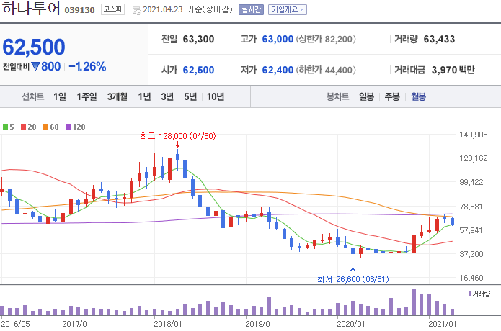The width and height of the screenshot is (501, 331).
Task: Switch to the 주봉 candle chart
Action: tap(392, 96)
